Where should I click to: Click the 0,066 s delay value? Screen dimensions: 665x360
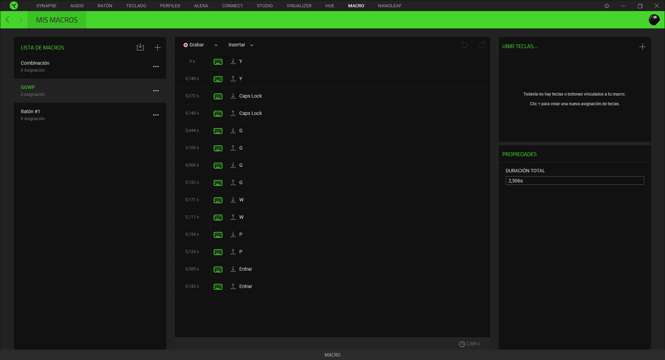click(192, 165)
